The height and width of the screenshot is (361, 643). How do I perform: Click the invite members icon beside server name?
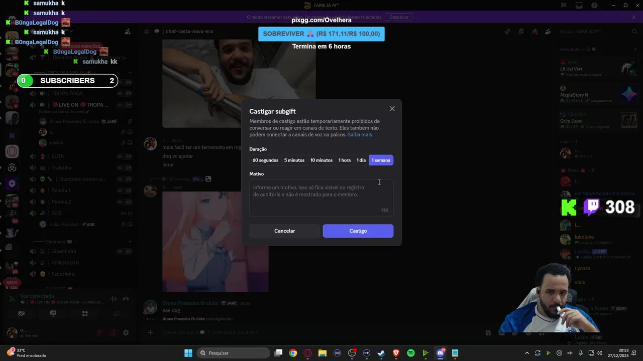[x=128, y=32]
